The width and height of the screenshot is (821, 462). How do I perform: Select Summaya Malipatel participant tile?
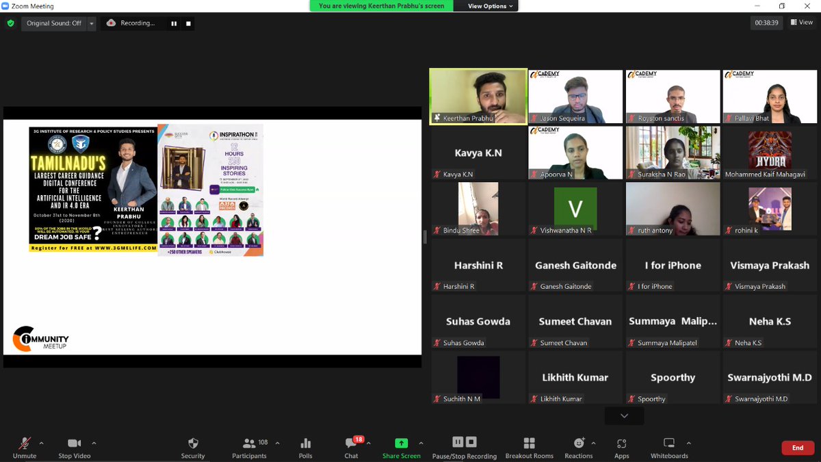pyautogui.click(x=673, y=321)
